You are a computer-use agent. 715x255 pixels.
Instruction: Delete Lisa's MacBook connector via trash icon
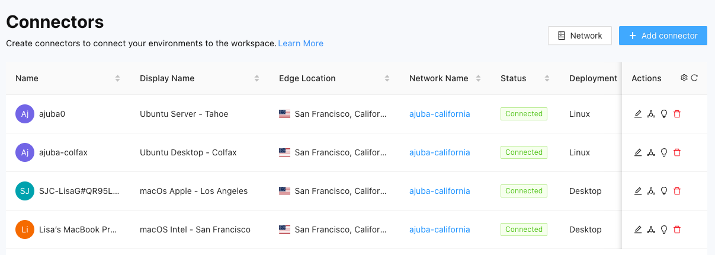pyautogui.click(x=677, y=230)
